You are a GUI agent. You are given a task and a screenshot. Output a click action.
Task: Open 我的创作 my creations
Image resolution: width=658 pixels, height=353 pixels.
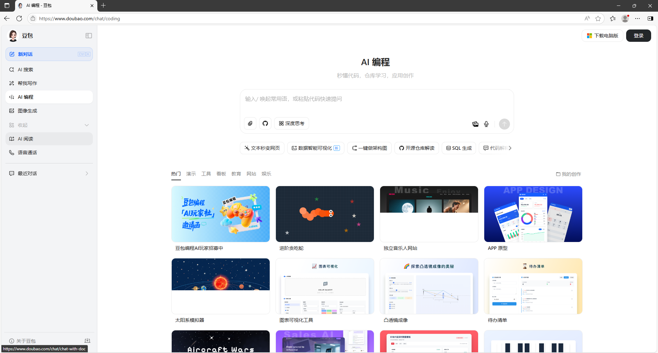click(569, 174)
